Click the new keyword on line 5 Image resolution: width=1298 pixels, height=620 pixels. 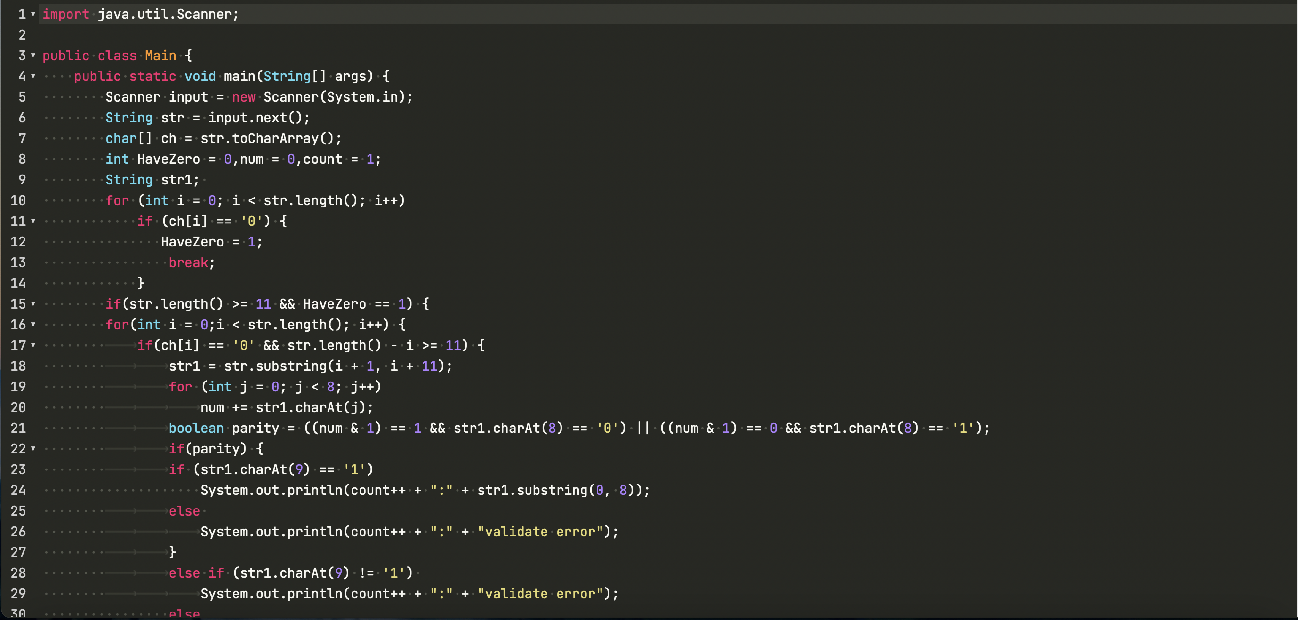point(243,97)
